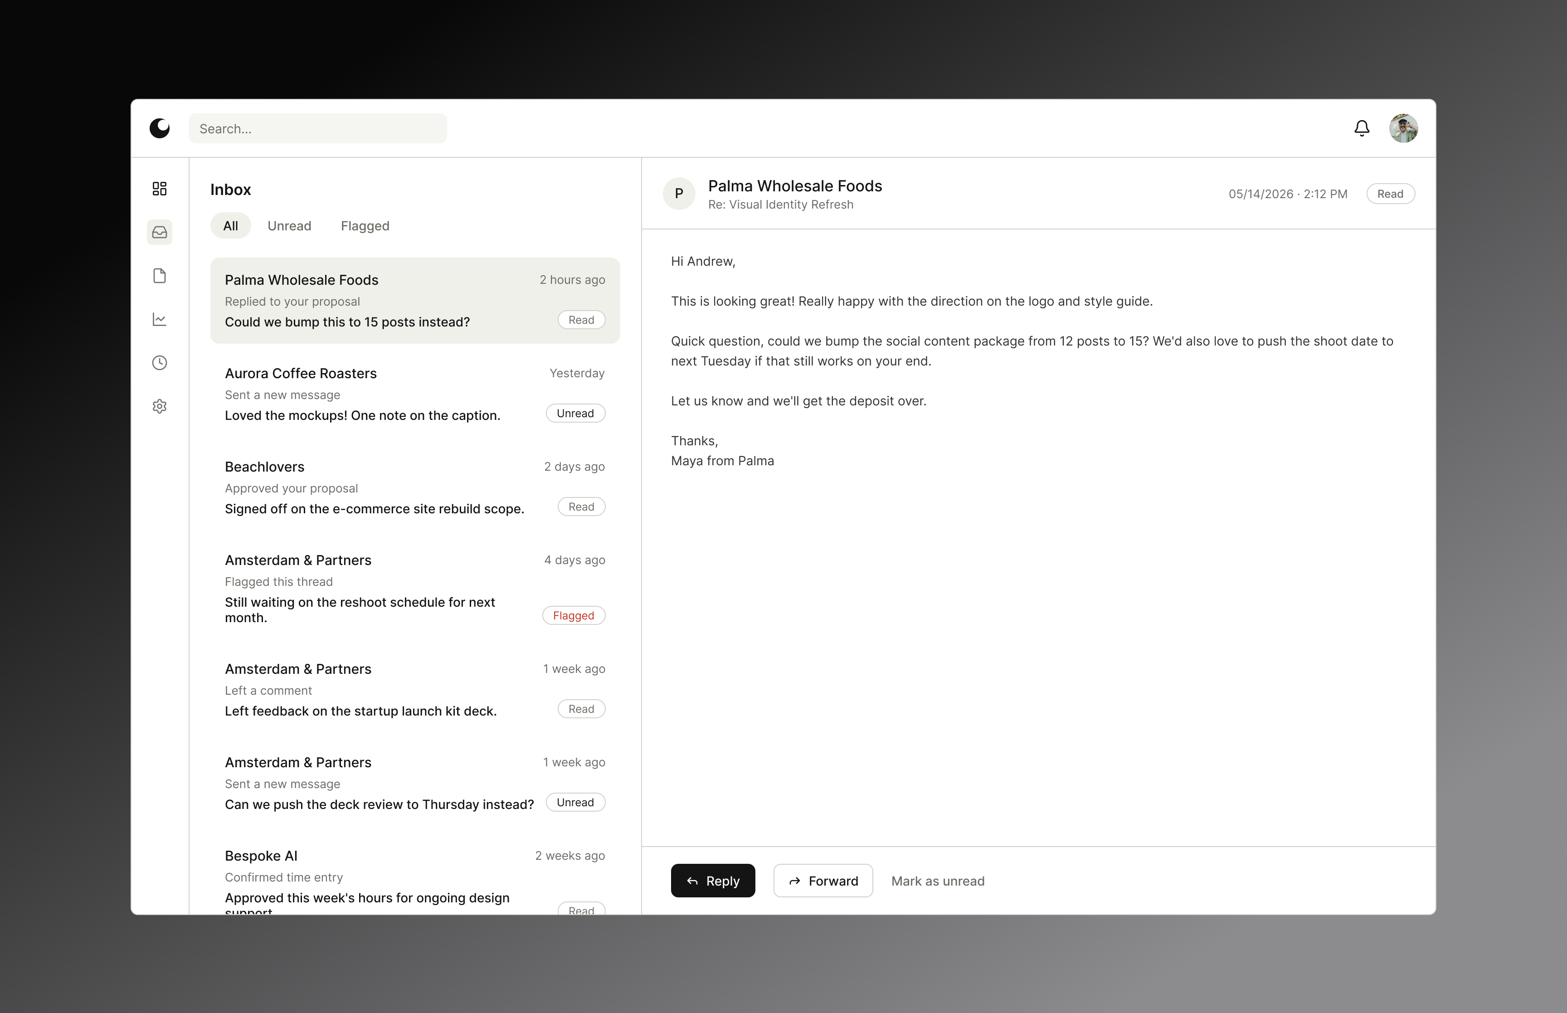Open Aurora Coffee Roasters message
Image resolution: width=1567 pixels, height=1013 pixels.
tap(415, 394)
